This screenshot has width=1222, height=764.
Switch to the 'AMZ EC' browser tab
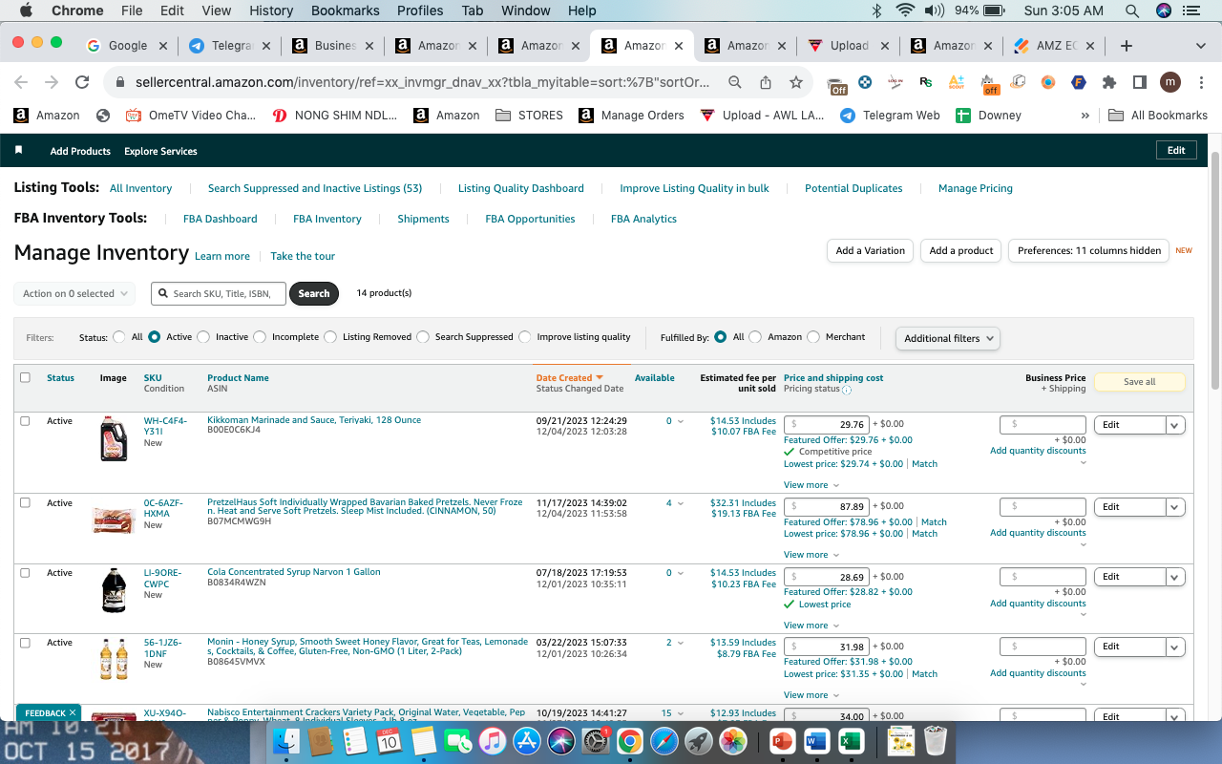point(1055,46)
